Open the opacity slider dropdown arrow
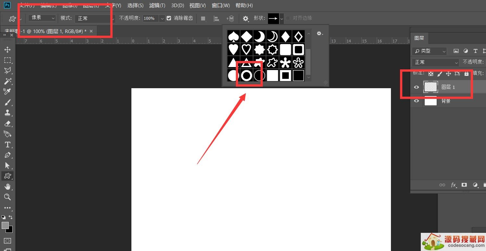Screen dimensions: 486x251 pyautogui.click(x=162, y=18)
